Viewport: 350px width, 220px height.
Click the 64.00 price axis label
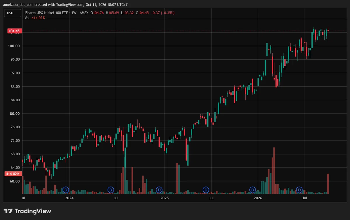(x=15, y=168)
